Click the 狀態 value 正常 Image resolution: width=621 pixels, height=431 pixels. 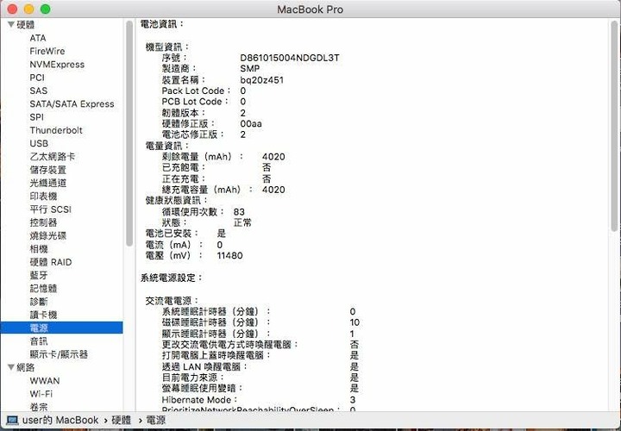[x=242, y=222]
